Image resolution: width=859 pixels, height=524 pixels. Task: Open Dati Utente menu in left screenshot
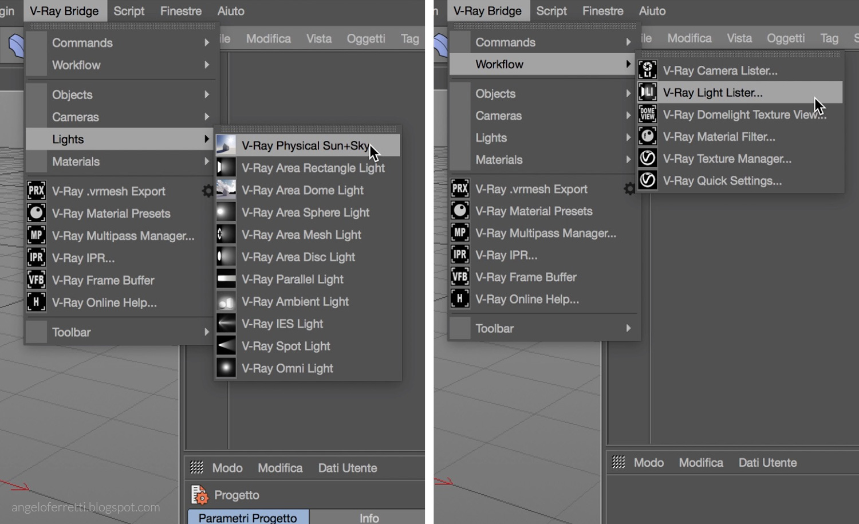(x=348, y=468)
